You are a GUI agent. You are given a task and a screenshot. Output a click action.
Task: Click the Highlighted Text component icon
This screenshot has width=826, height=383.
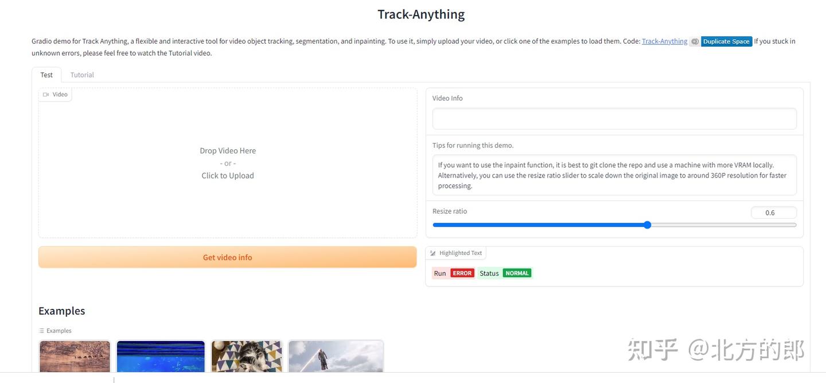434,253
